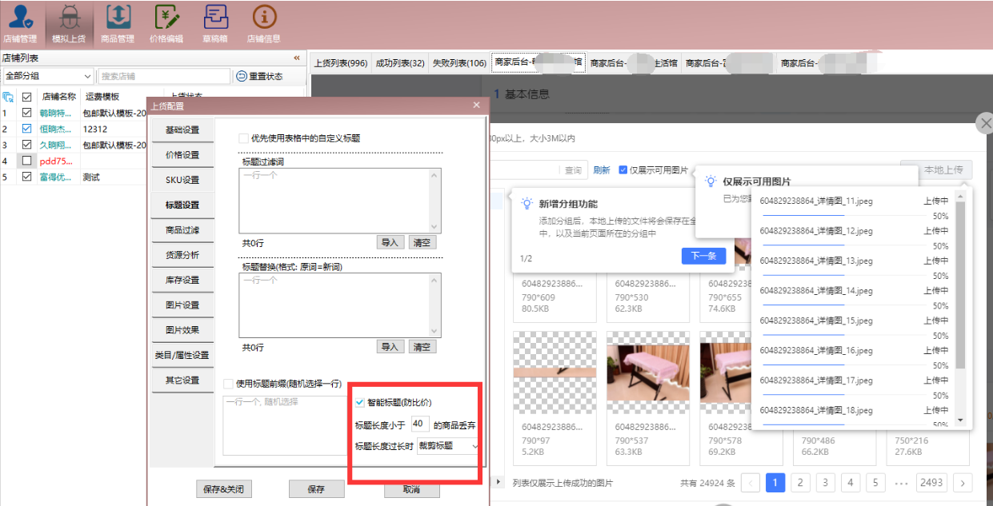The height and width of the screenshot is (506, 993).
Task: Click the blue 下一条 button
Action: [703, 256]
